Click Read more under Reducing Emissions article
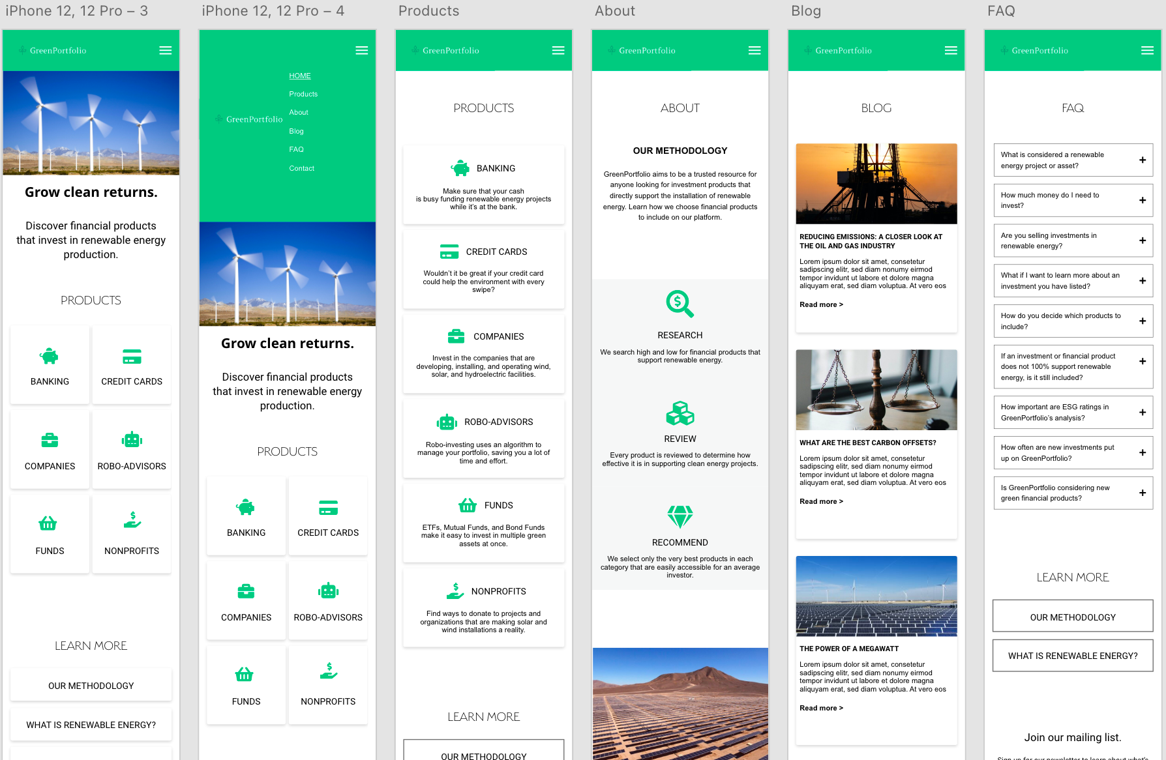The image size is (1166, 760). (821, 304)
